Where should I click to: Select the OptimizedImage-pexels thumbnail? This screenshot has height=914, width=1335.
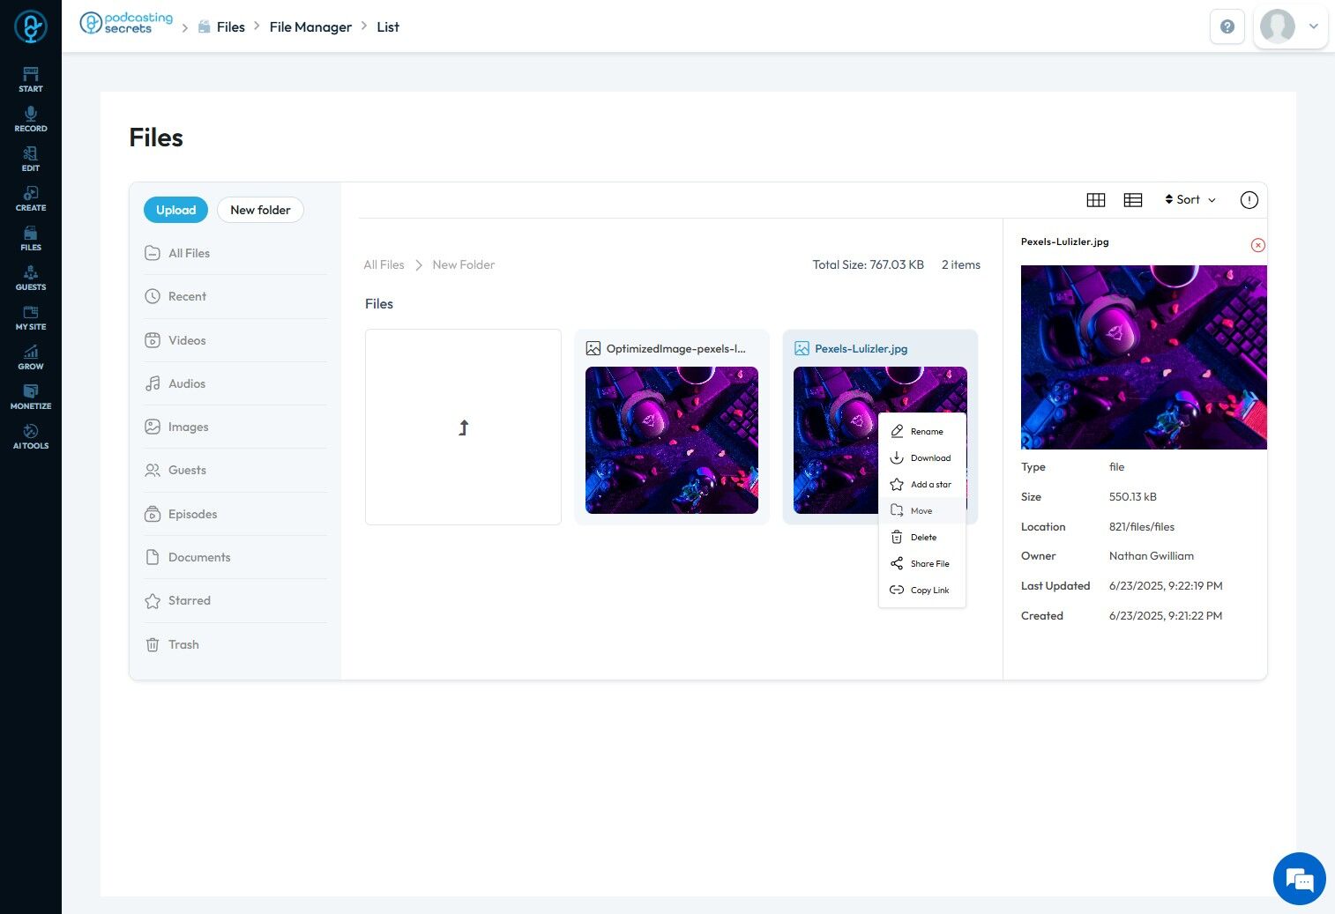click(x=672, y=440)
